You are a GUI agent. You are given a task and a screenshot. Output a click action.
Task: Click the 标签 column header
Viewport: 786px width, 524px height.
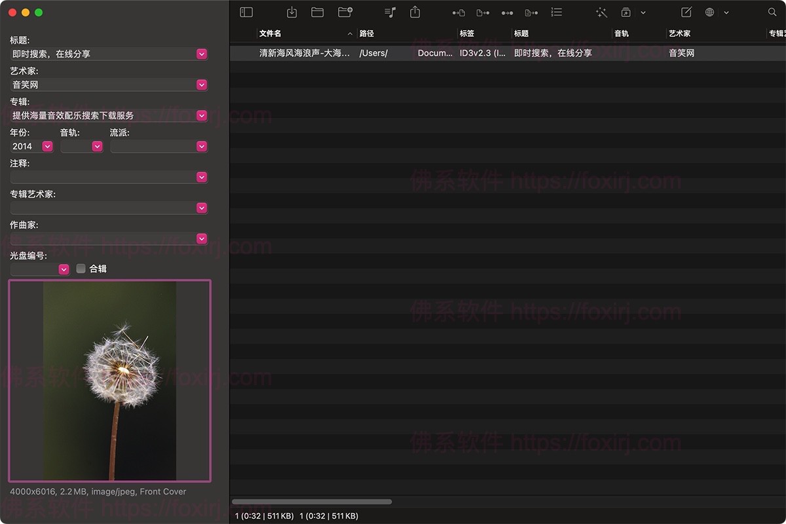(x=466, y=33)
